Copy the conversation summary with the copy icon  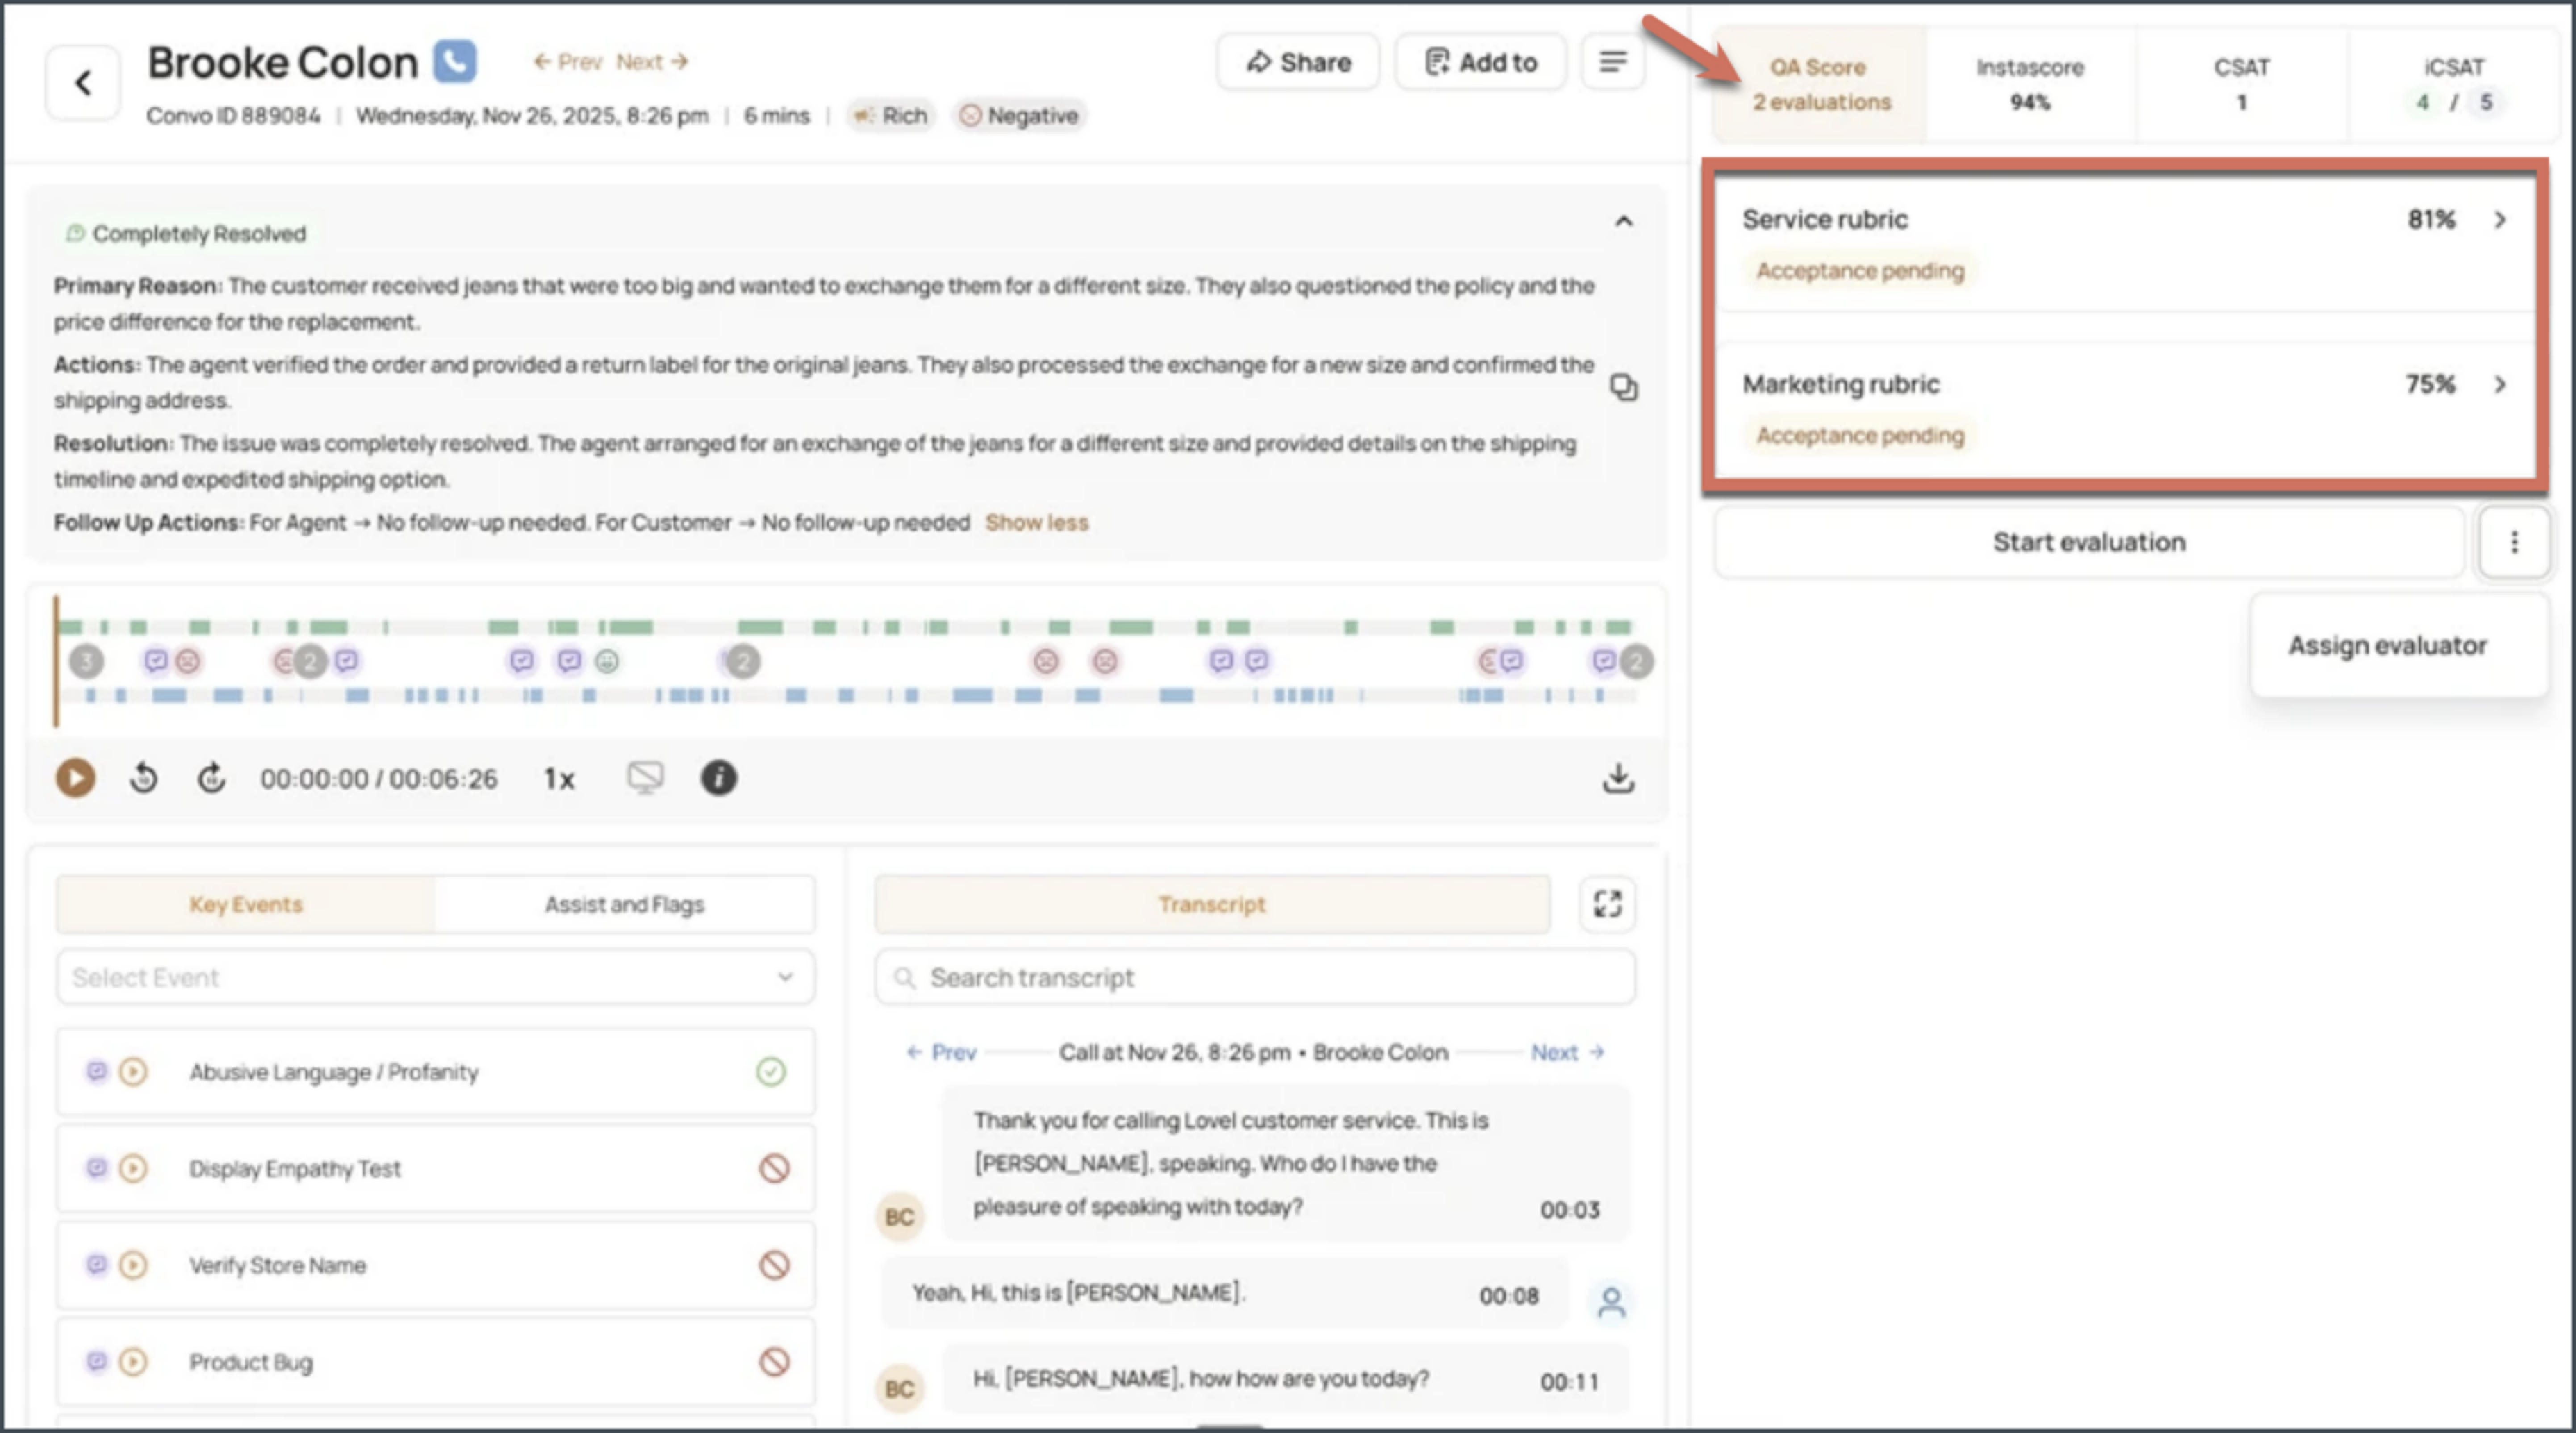(x=1623, y=387)
